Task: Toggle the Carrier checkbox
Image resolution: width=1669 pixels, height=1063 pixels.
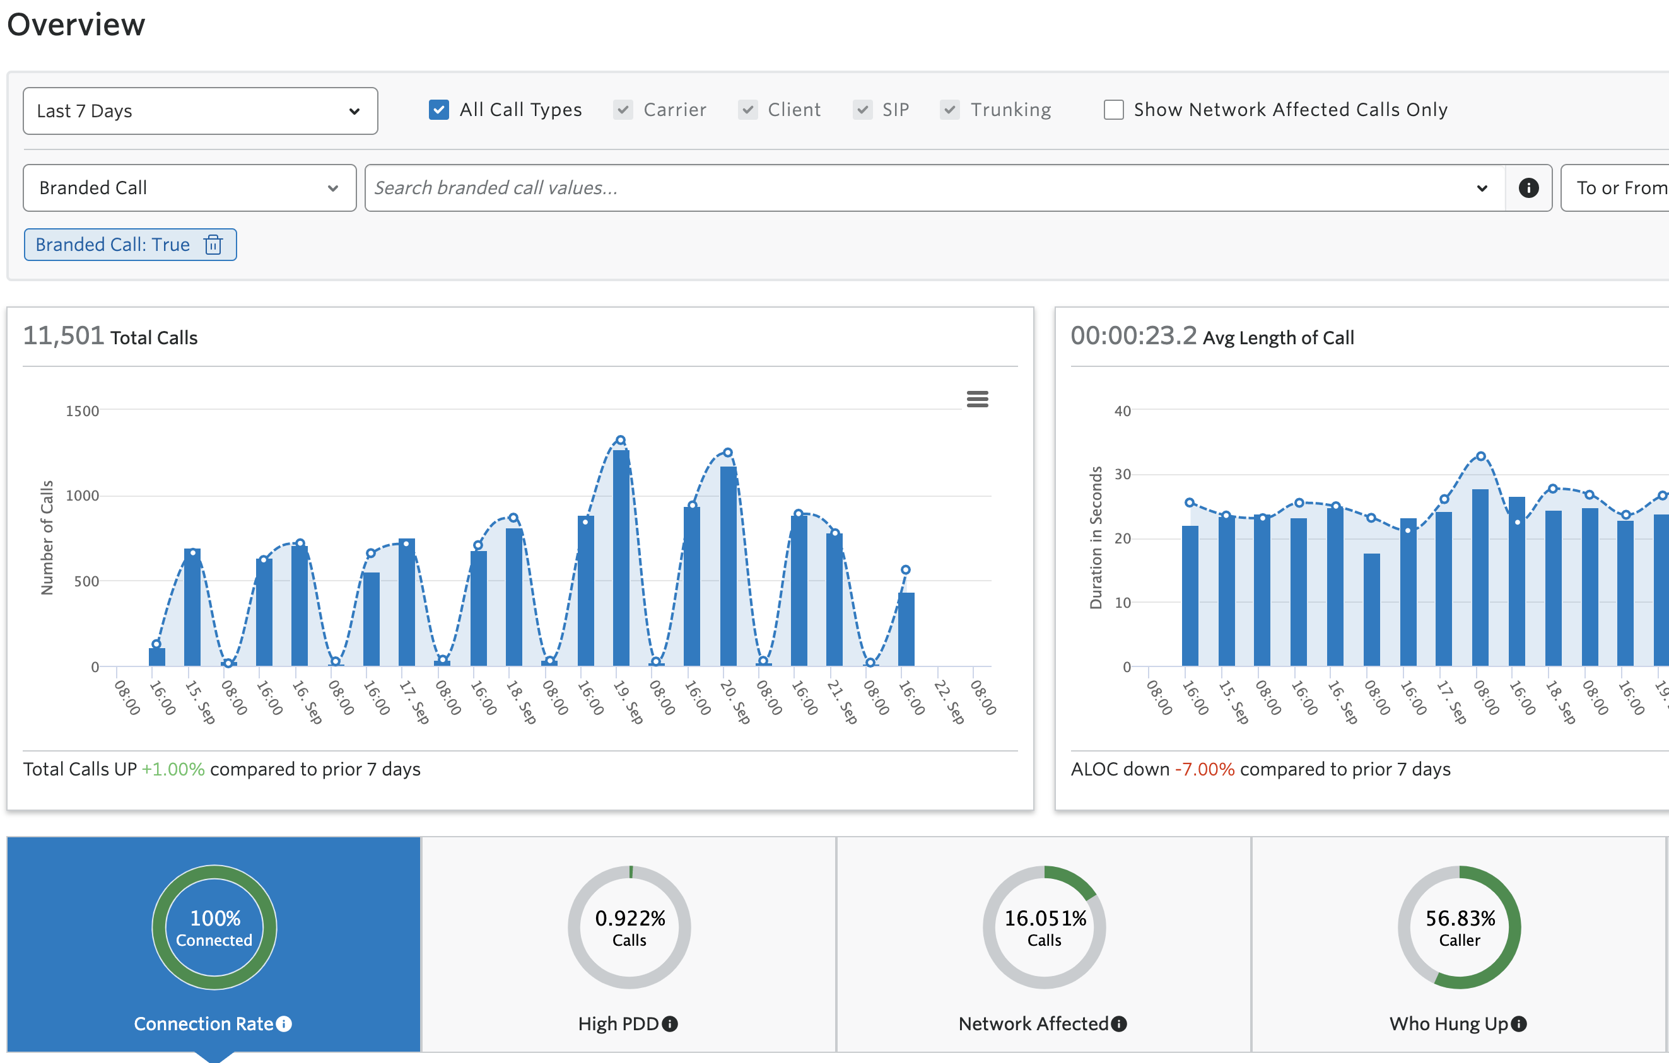Action: tap(623, 110)
